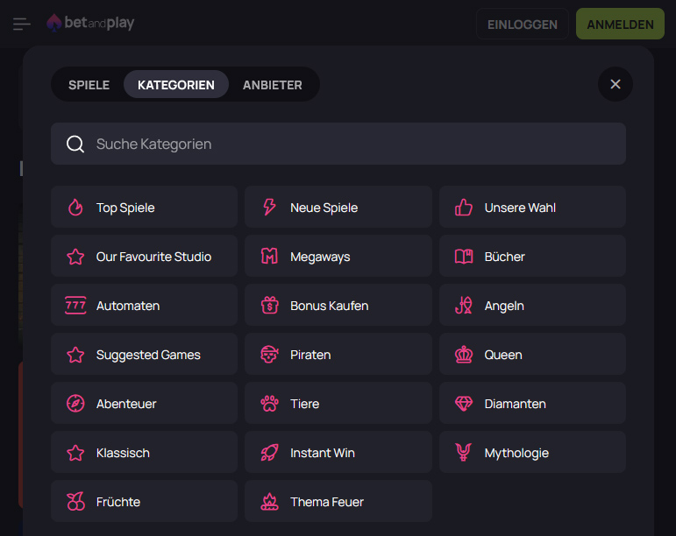Switch to the Anbieter tab
Viewport: 676px width, 536px height.
pyautogui.click(x=272, y=85)
